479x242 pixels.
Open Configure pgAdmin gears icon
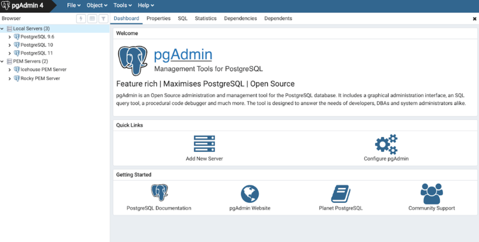386,144
